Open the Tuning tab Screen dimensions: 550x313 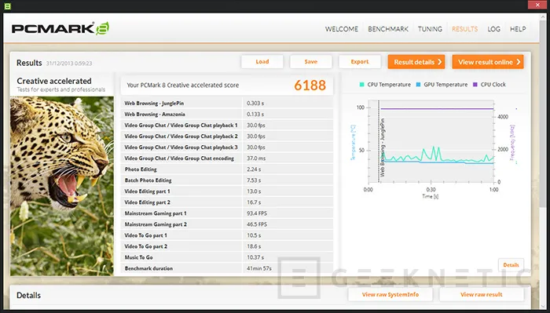[x=430, y=29]
